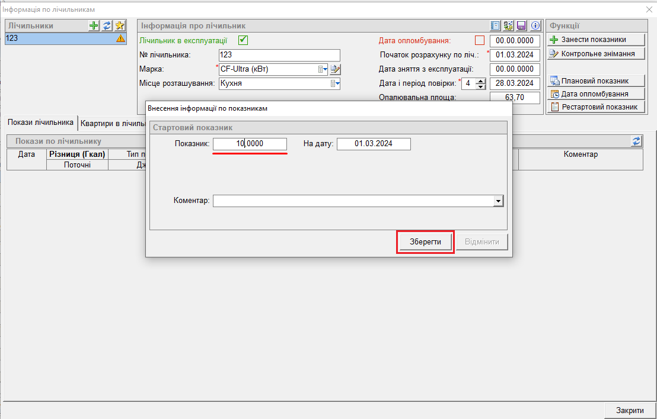Open the Коментар dropdown in dialog
657x419 pixels.
[x=498, y=201]
